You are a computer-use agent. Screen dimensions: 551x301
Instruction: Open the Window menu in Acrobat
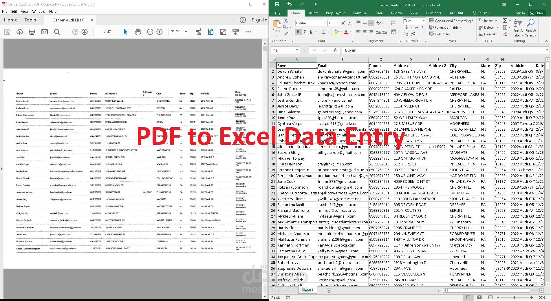[x=39, y=12]
